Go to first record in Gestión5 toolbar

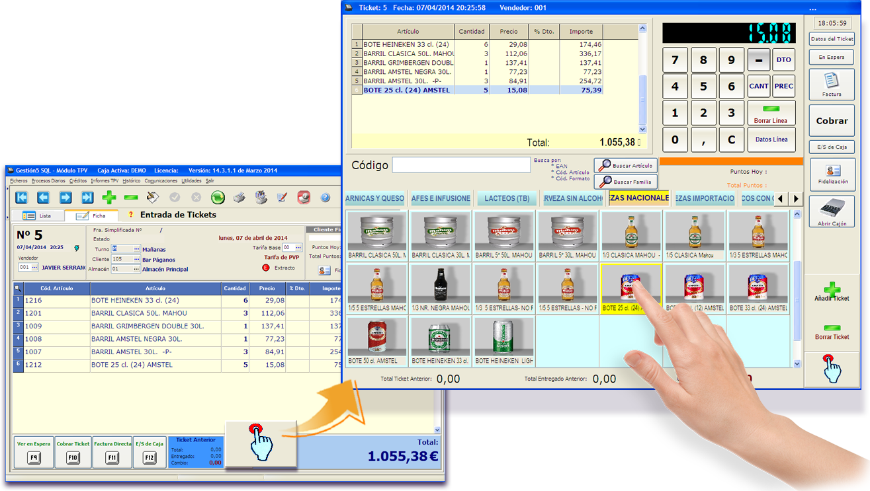click(x=22, y=197)
